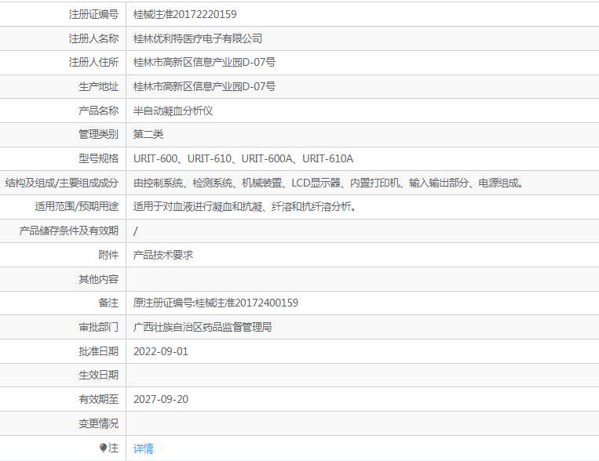Click the 结构及组成/主要组成成分 label
The height and width of the screenshot is (461, 599).
(x=61, y=183)
